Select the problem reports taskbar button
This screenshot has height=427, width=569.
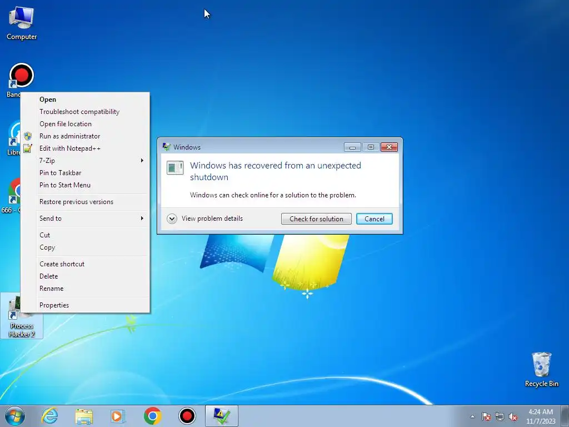pyautogui.click(x=222, y=416)
